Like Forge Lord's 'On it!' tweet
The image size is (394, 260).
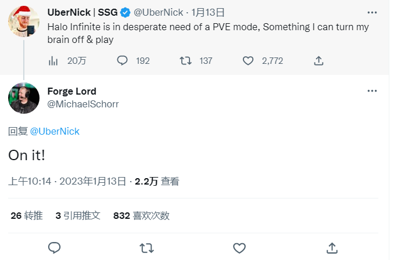pyautogui.click(x=239, y=248)
